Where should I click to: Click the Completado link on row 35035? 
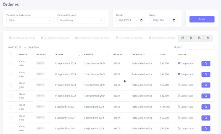[x=187, y=74]
